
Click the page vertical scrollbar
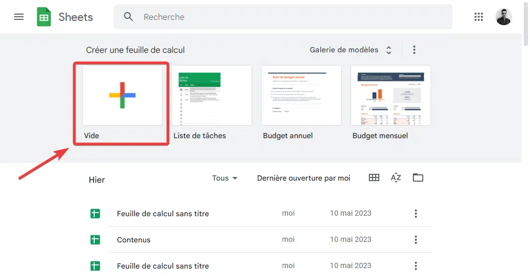coord(526,24)
